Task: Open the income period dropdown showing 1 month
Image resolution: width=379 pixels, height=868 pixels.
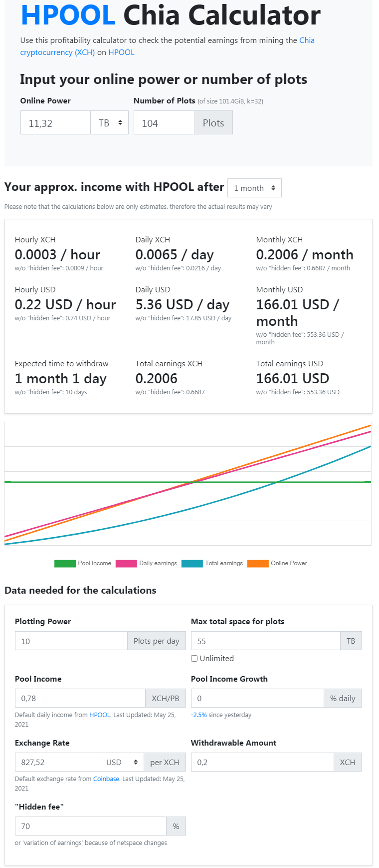Action: coord(254,188)
